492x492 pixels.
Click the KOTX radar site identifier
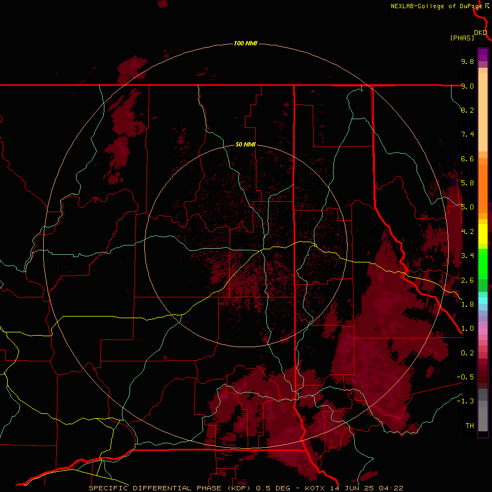point(315,488)
